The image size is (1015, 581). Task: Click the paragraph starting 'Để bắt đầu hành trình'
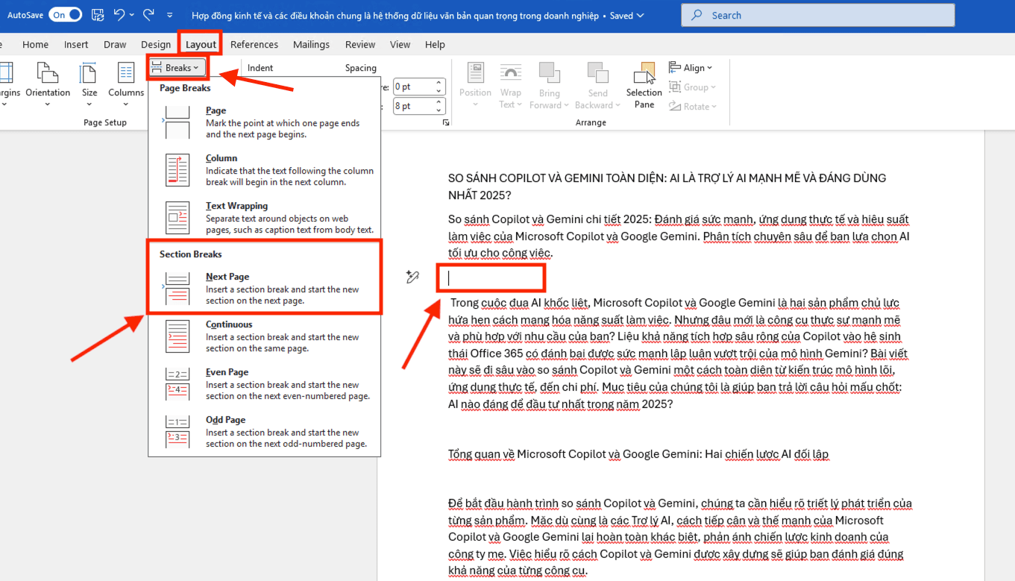click(x=679, y=537)
